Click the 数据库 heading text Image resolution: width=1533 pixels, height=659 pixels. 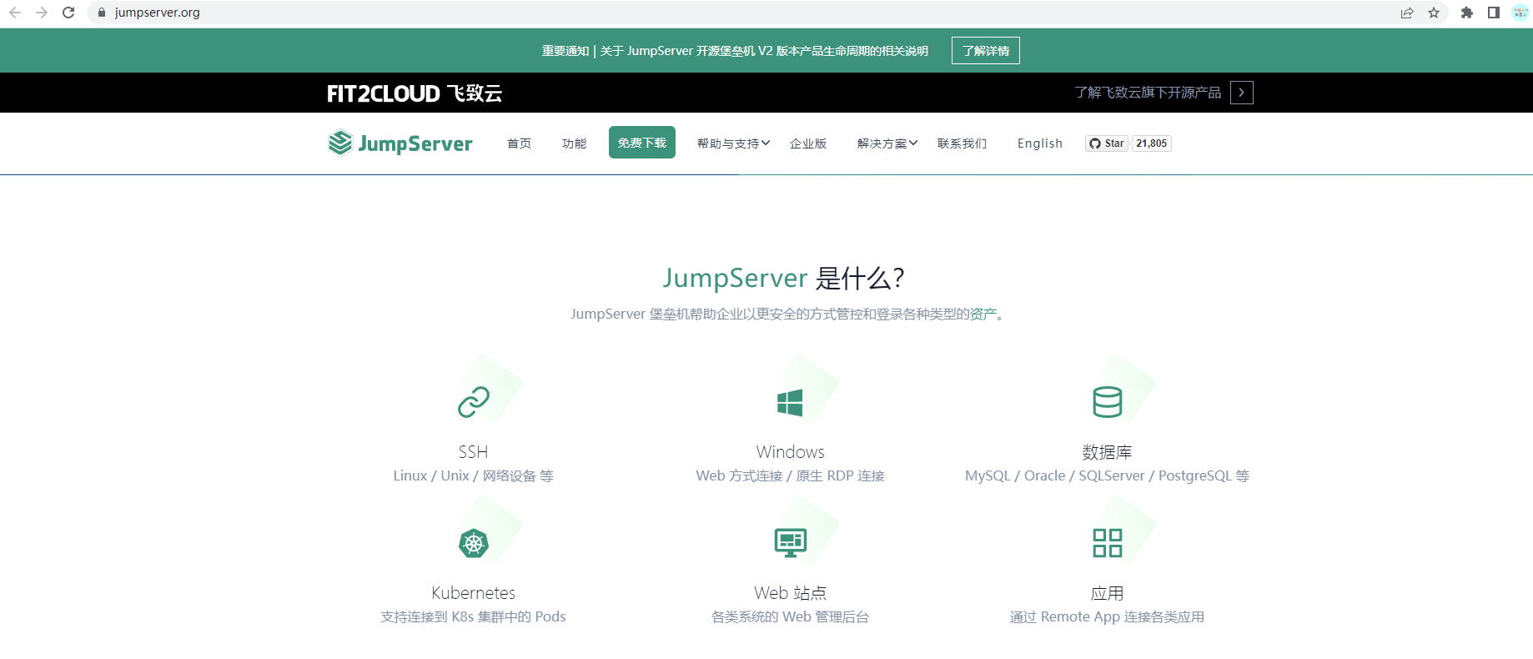coord(1107,452)
